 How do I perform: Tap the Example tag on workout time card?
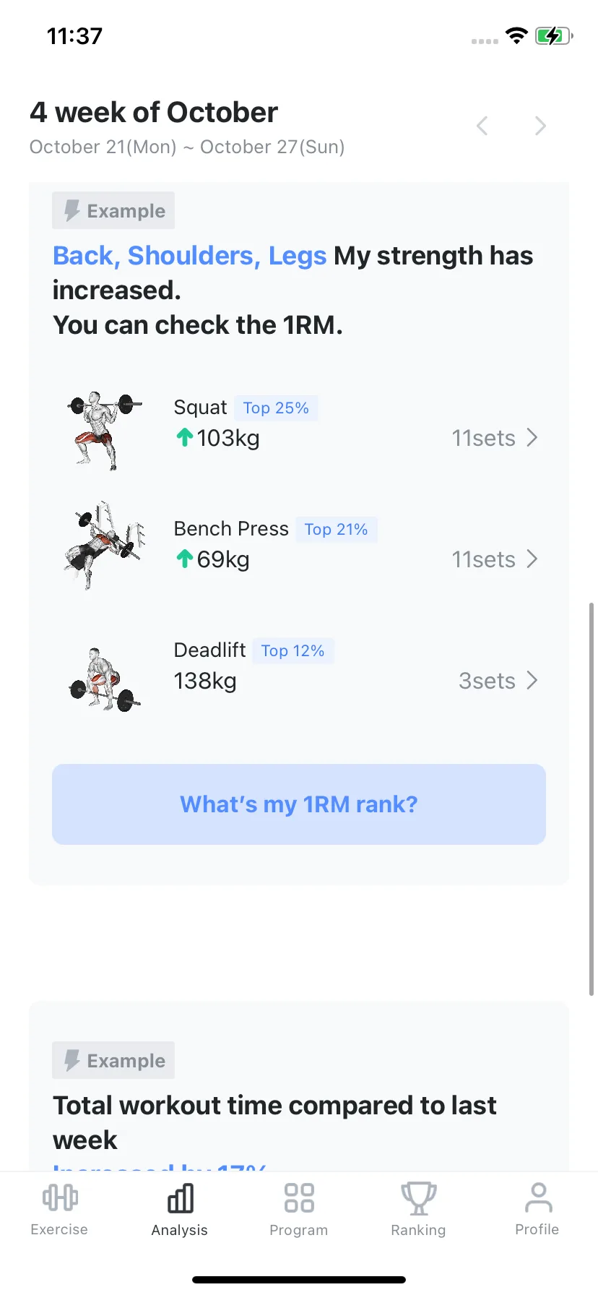(x=113, y=1060)
